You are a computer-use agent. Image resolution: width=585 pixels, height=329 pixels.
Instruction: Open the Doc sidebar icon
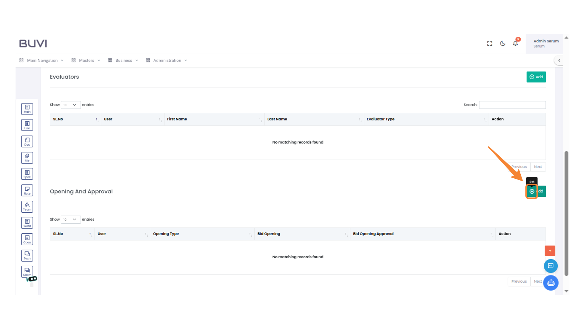coord(27,141)
